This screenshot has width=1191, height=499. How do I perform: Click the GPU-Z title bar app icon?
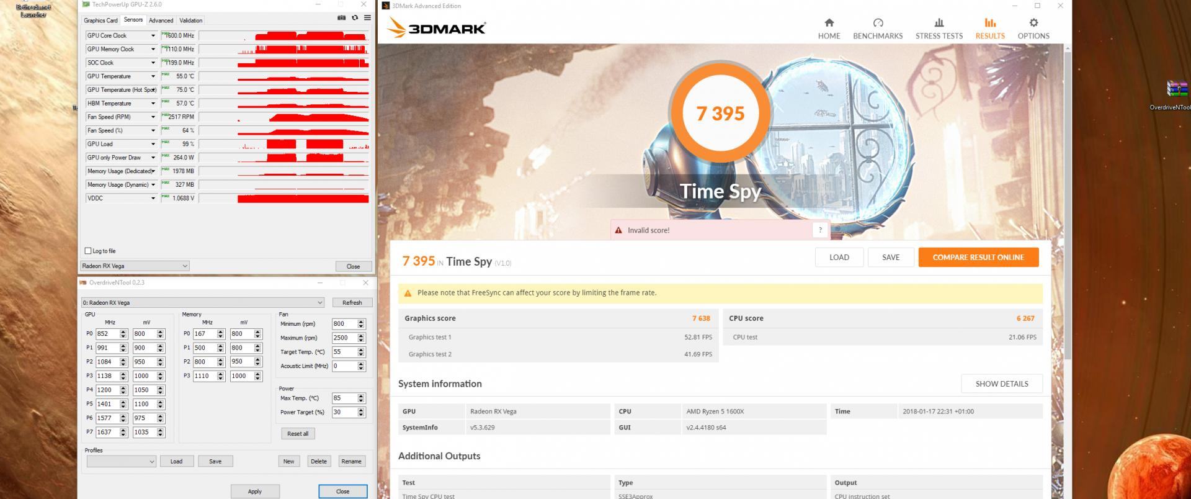(x=86, y=4)
